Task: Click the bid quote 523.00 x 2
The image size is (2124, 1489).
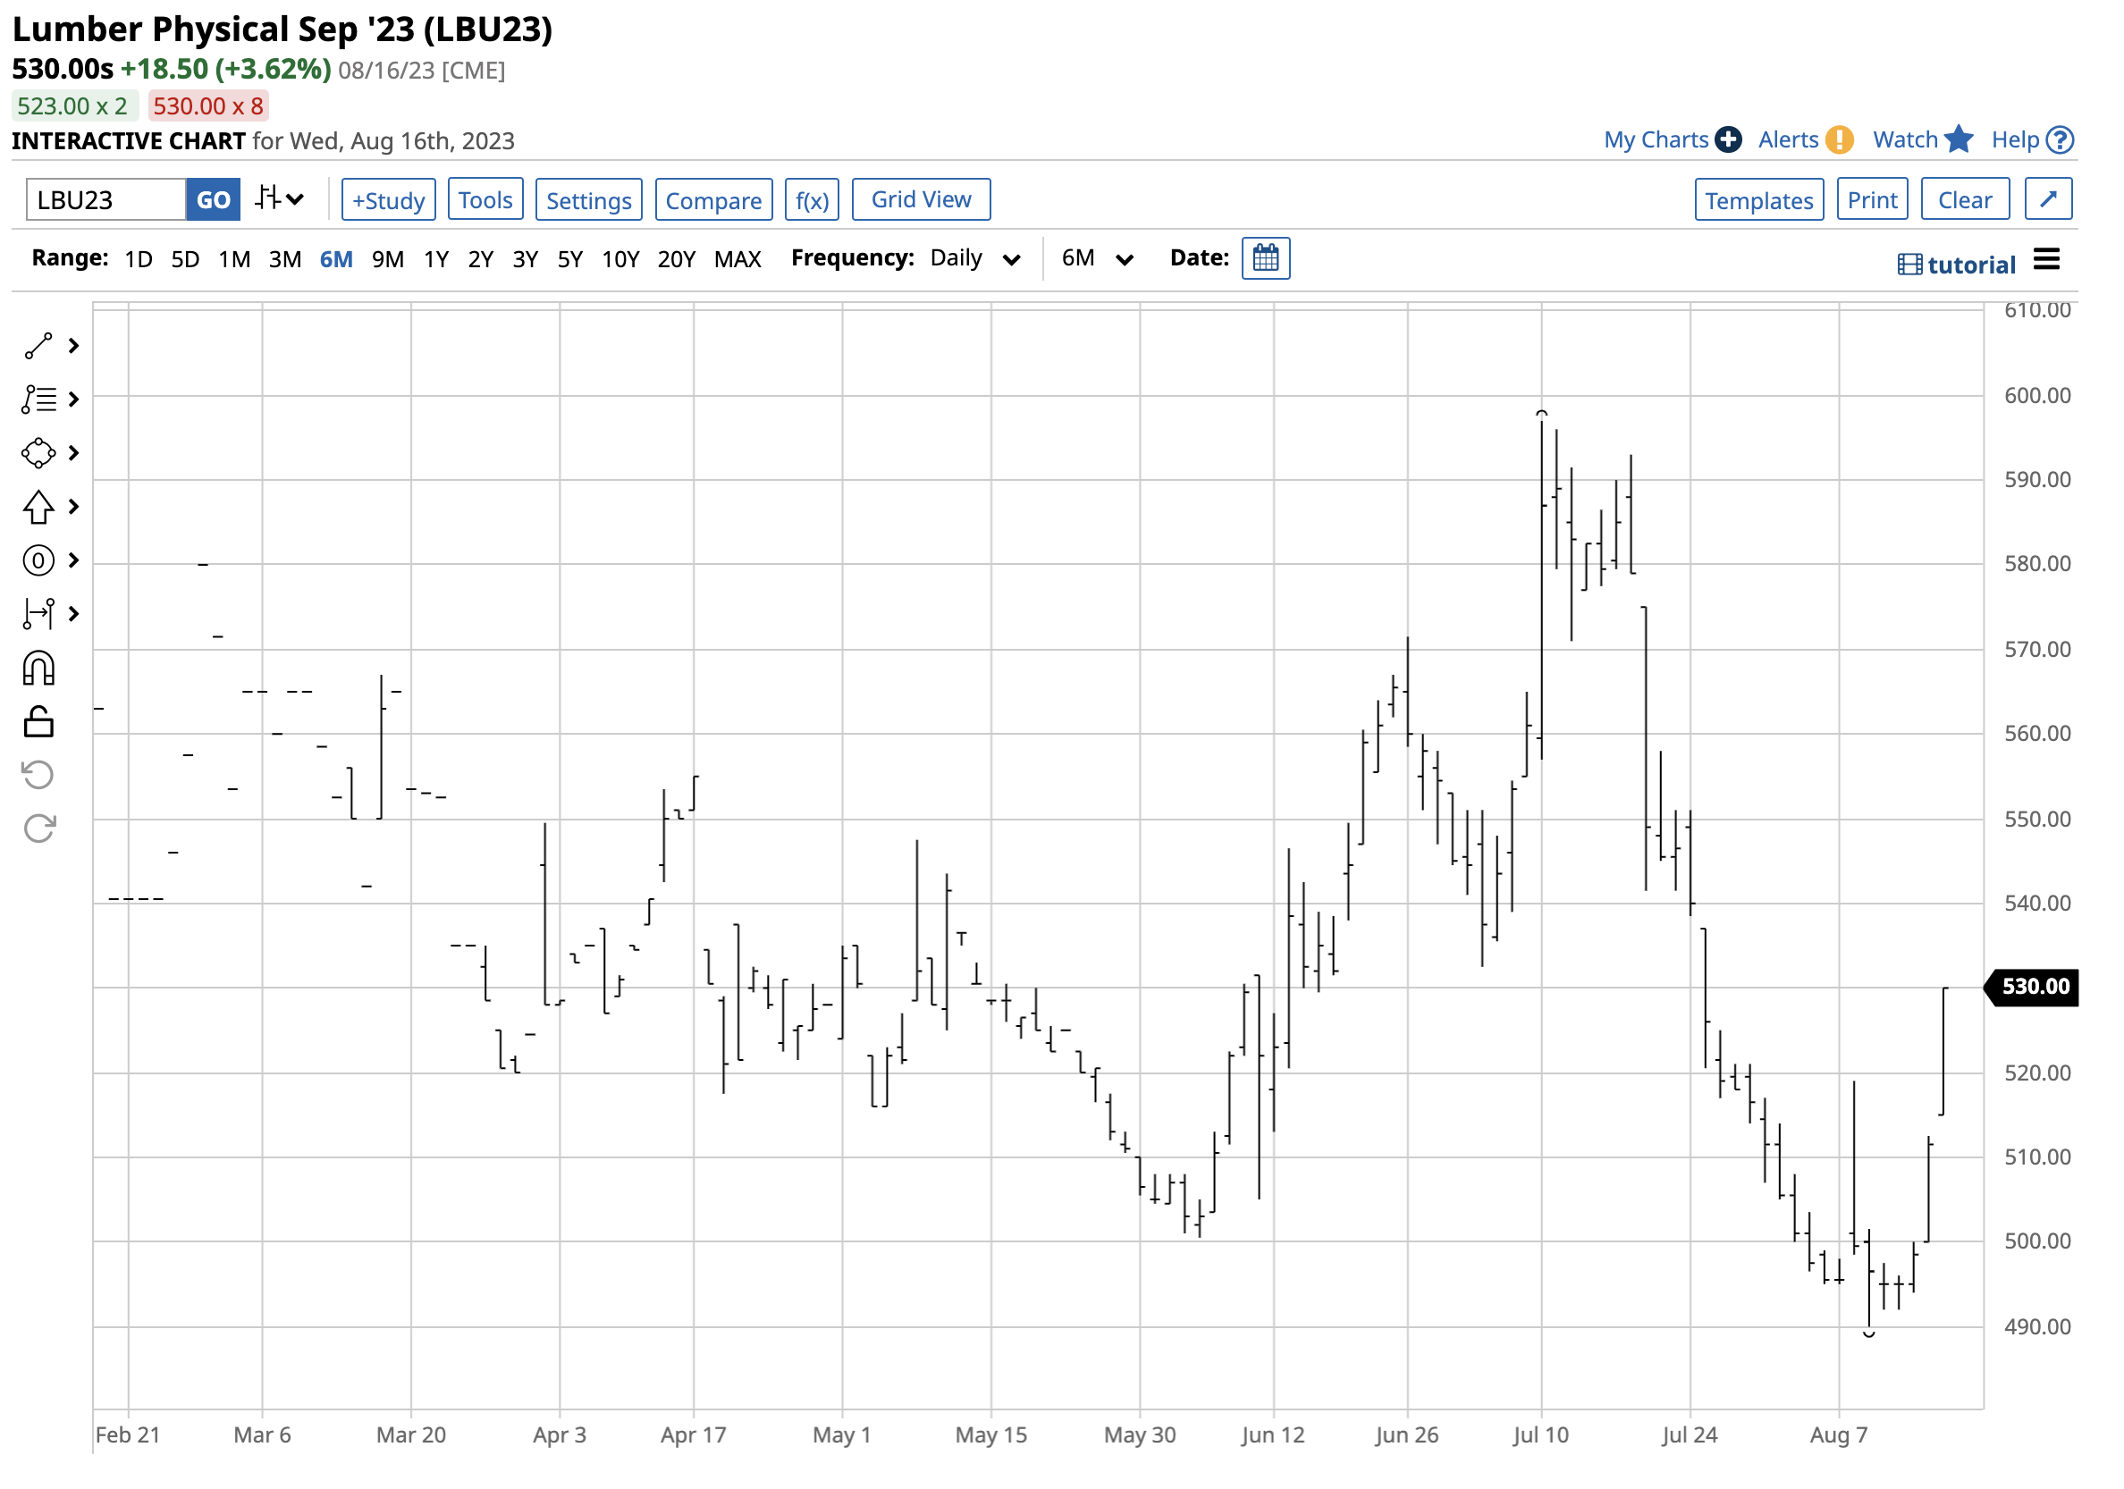Action: (x=74, y=106)
